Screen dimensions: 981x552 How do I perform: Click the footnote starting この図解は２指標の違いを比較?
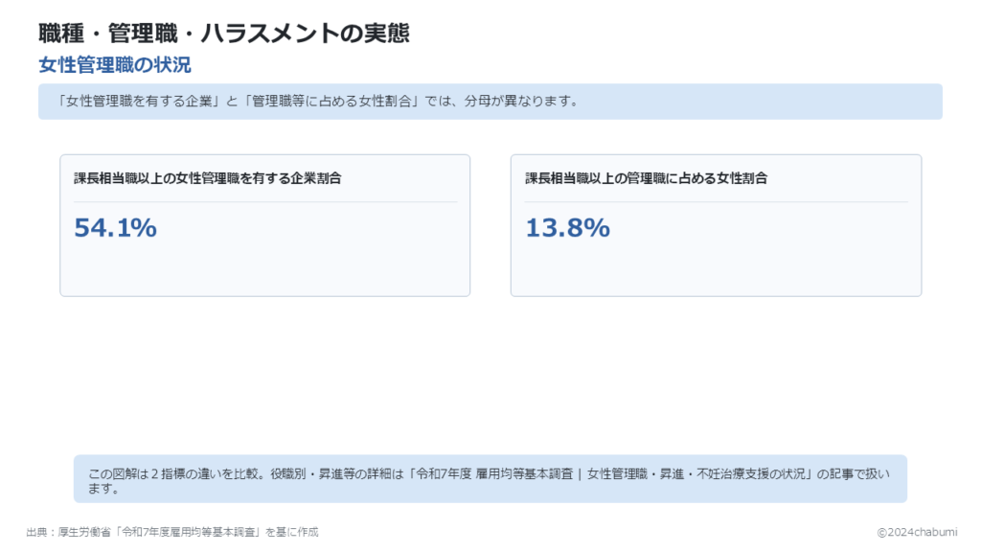(489, 481)
